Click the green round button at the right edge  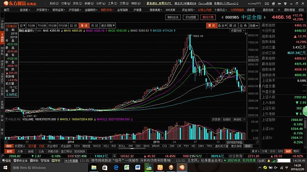[x=305, y=111]
